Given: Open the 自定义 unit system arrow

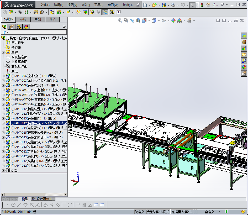Looking at the screenshot, I should 219,212.
